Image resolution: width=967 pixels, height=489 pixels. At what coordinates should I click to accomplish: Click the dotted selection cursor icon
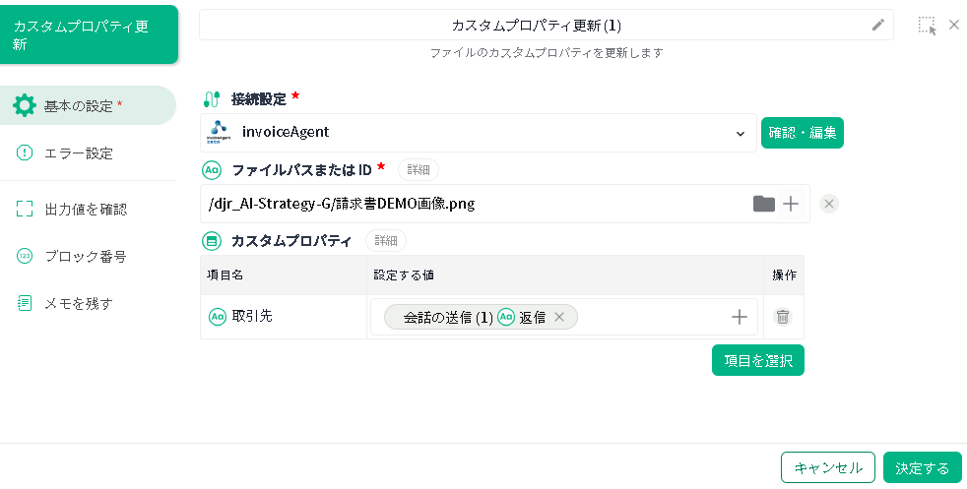point(927,26)
